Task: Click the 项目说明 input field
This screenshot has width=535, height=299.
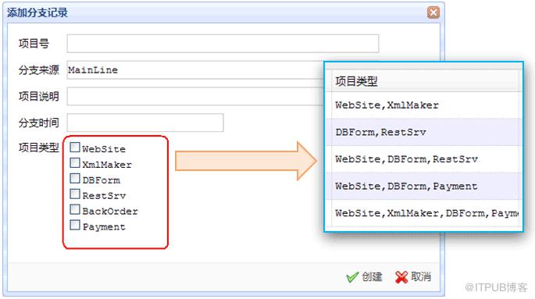Action: tap(195, 96)
